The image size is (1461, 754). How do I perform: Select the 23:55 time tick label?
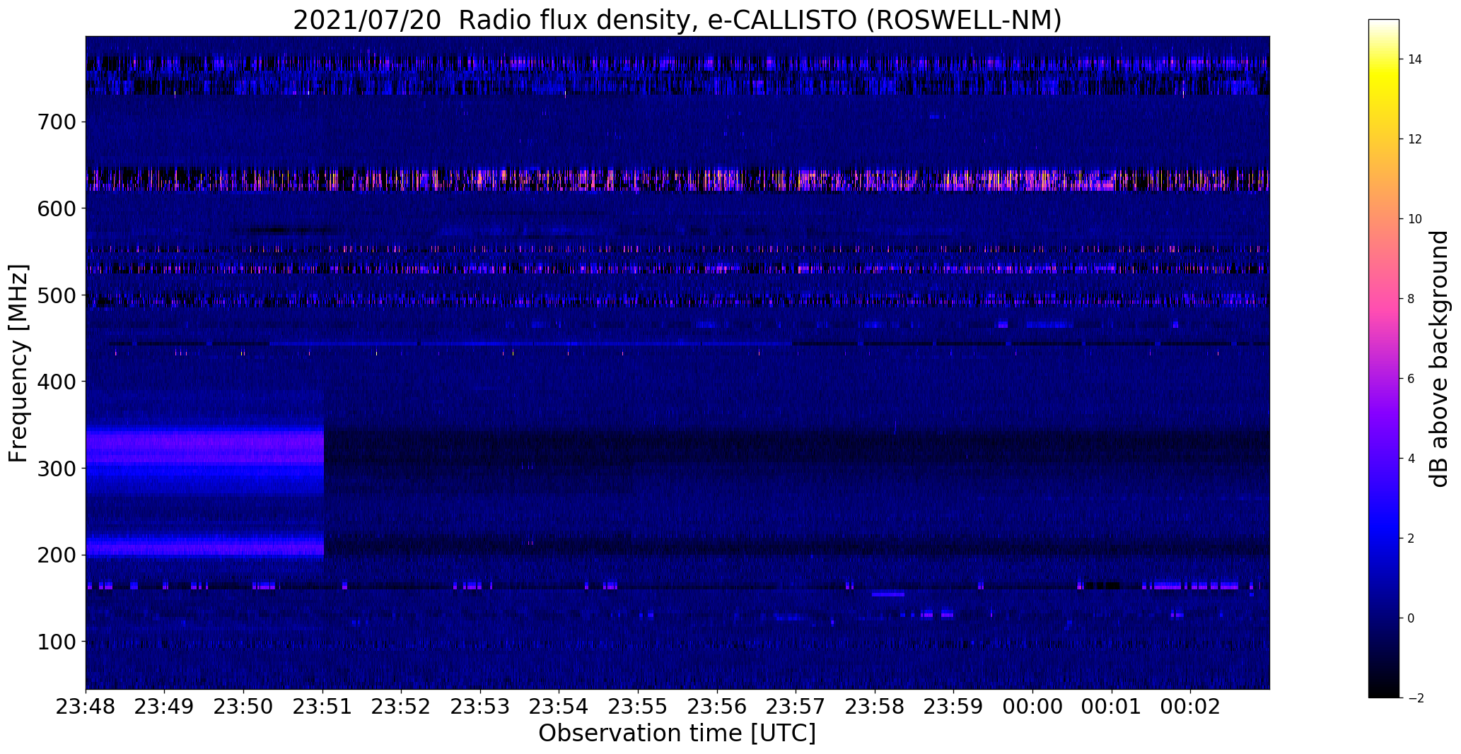pyautogui.click(x=639, y=707)
